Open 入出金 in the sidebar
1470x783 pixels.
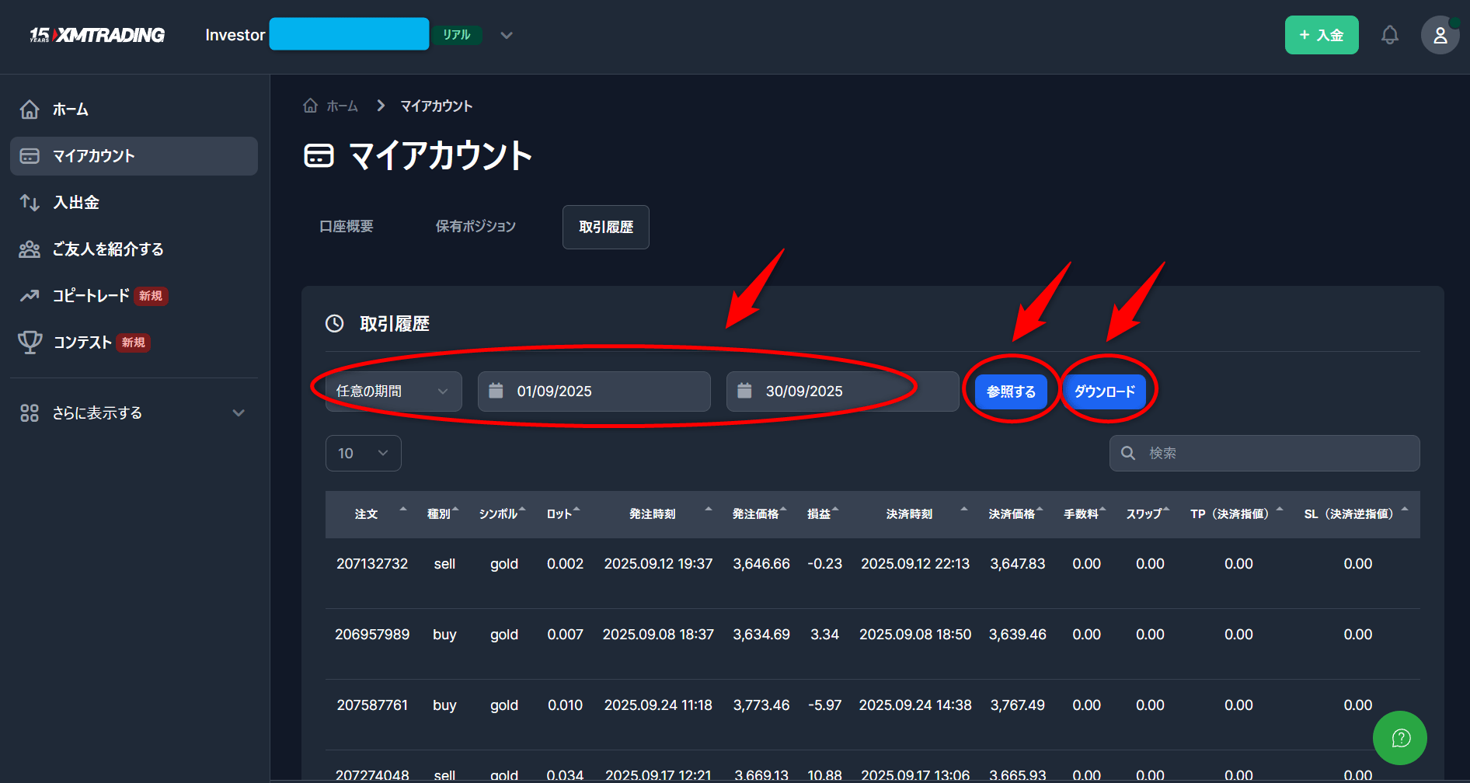[x=76, y=203]
